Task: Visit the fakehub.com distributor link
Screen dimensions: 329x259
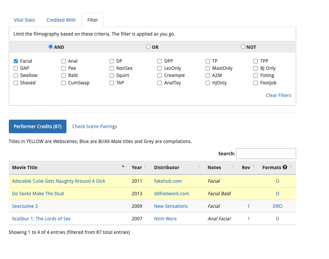Action: click(168, 181)
